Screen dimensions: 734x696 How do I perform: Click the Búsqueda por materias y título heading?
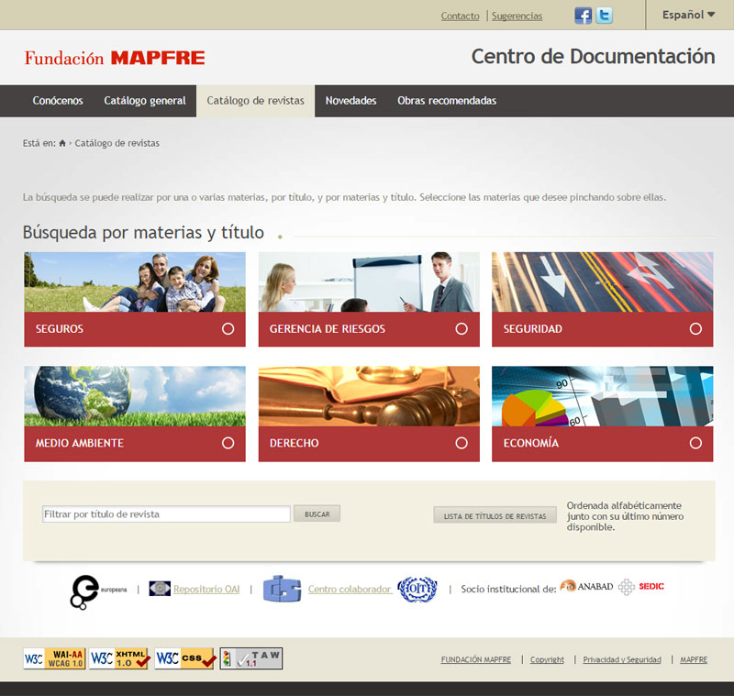click(143, 233)
